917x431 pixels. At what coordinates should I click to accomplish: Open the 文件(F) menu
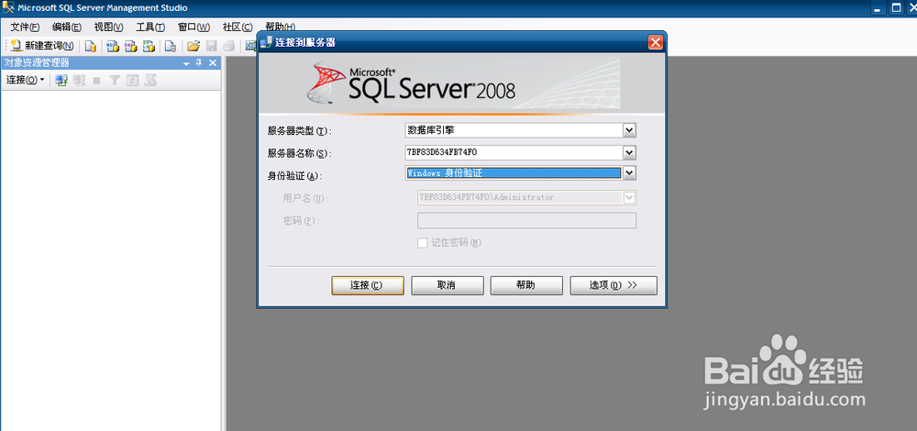tap(25, 28)
